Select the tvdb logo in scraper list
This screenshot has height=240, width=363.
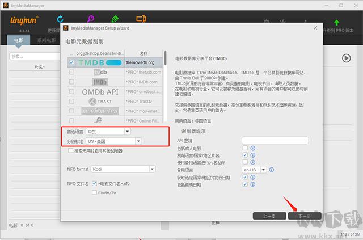(x=100, y=72)
